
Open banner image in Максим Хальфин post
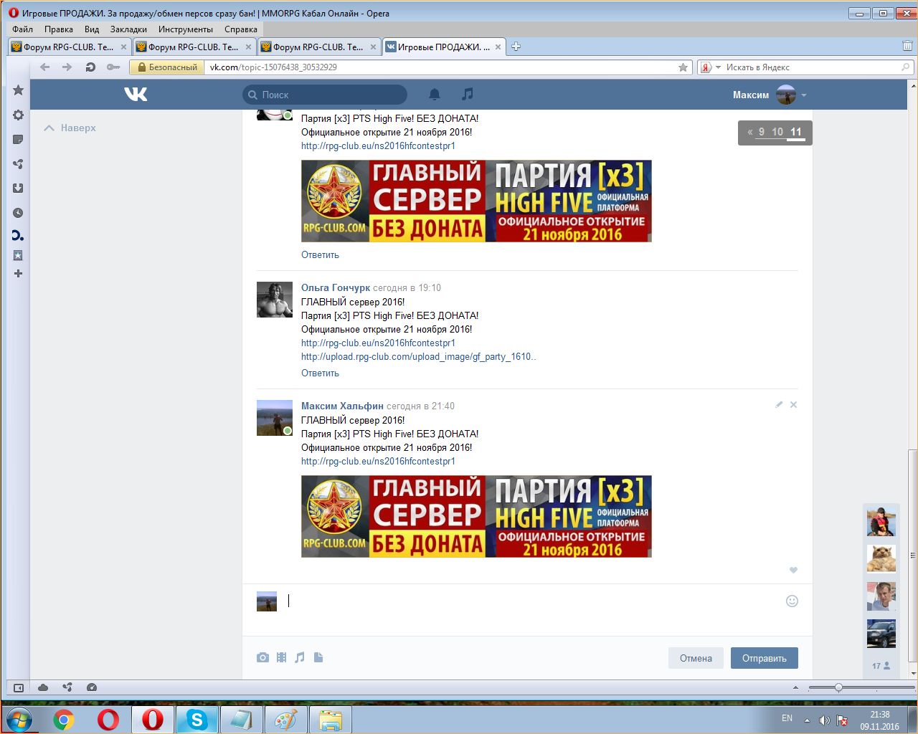476,516
